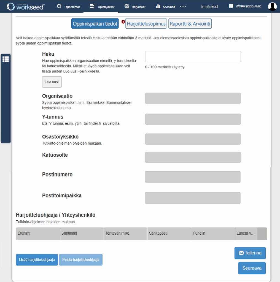Click the Katuosoite input field

pyautogui.click(x=193, y=157)
